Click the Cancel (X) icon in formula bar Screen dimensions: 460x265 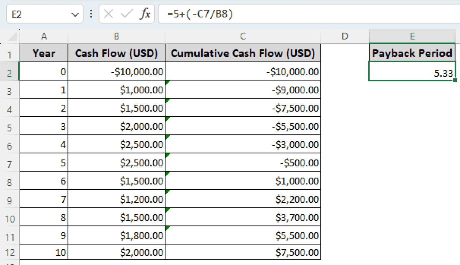click(108, 14)
